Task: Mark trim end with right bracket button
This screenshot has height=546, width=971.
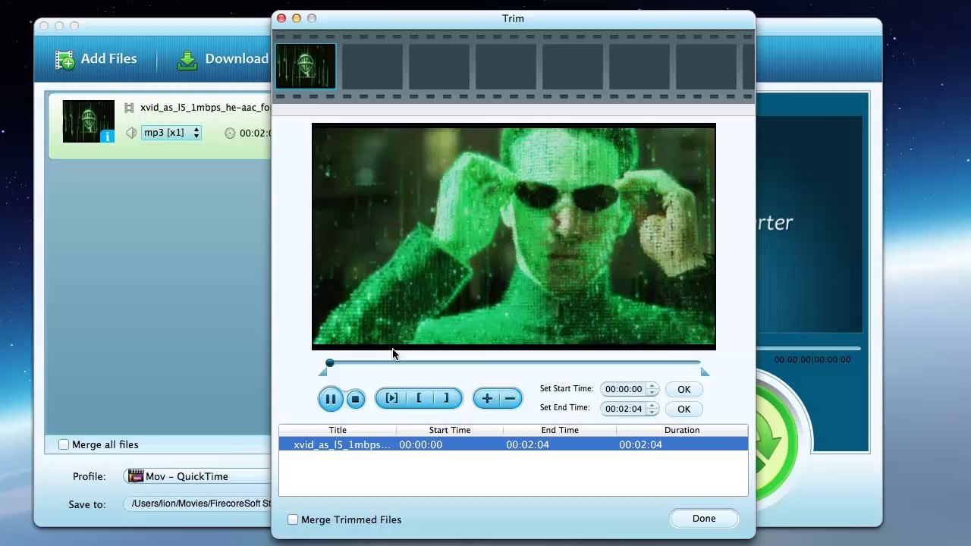Action: click(x=447, y=398)
